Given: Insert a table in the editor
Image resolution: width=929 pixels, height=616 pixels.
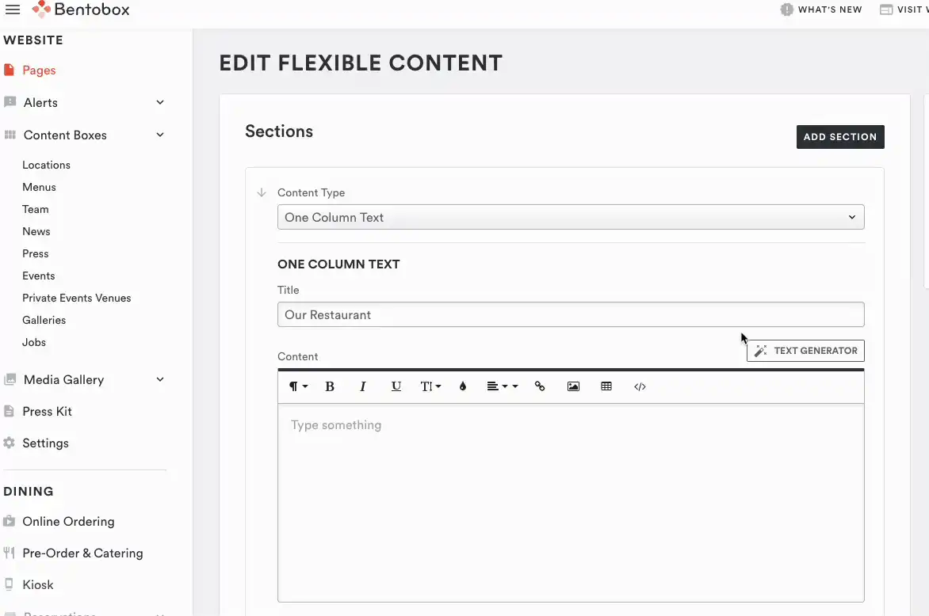Looking at the screenshot, I should pos(606,386).
